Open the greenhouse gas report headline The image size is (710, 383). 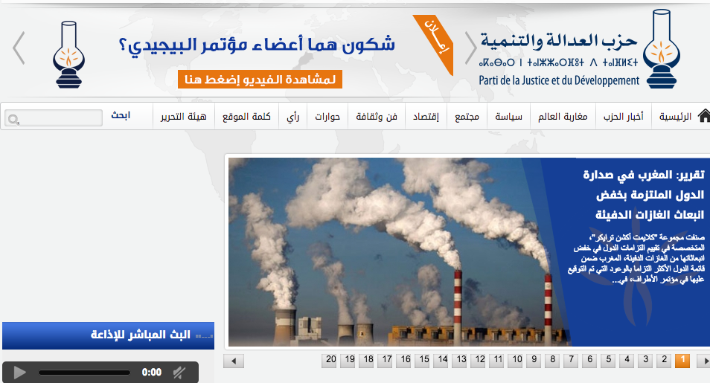643,196
